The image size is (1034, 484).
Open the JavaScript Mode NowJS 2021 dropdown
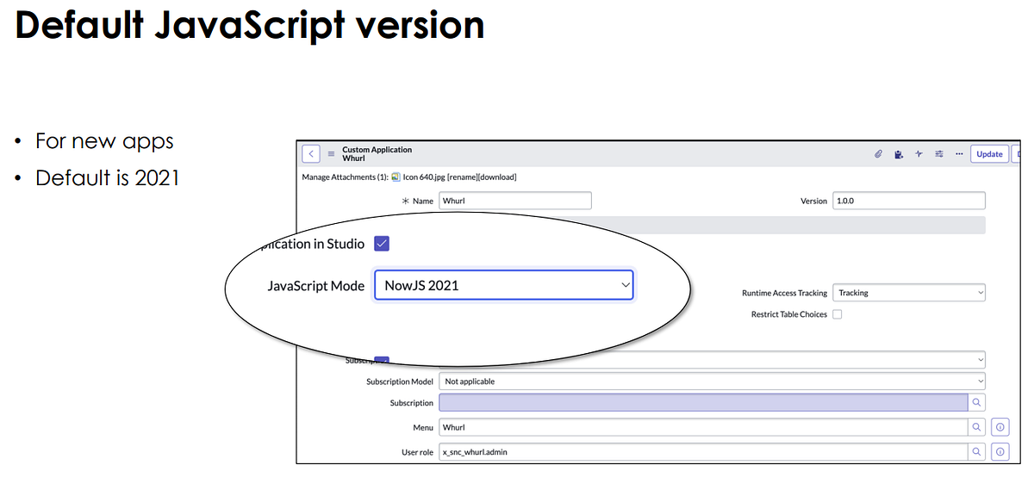tap(504, 286)
